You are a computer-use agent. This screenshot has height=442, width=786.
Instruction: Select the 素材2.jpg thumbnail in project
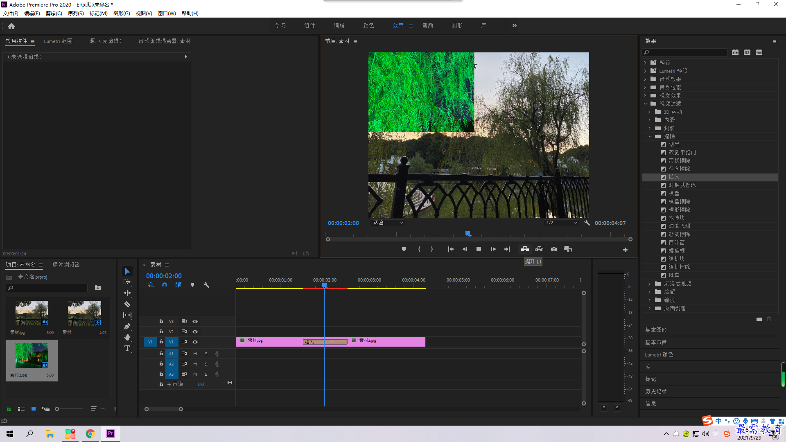pyautogui.click(x=32, y=355)
